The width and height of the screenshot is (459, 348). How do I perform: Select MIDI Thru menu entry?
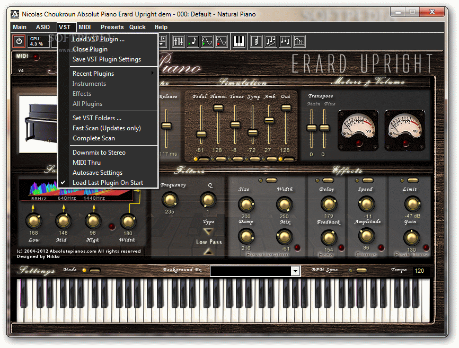(108, 163)
